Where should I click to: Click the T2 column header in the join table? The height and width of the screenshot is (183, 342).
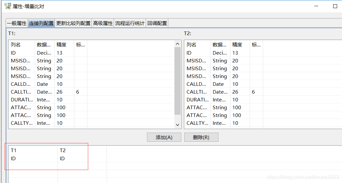pyautogui.click(x=82, y=150)
